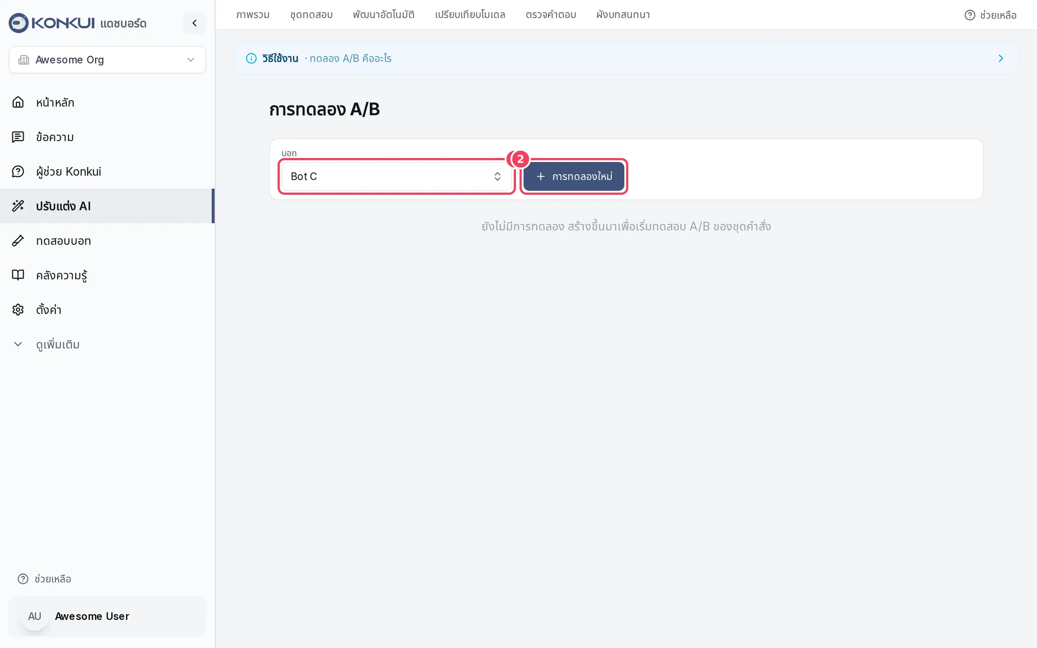This screenshot has height=648, width=1037.
Task: Switch to the เปรียบเทียบโมเดล tab
Action: pos(470,15)
